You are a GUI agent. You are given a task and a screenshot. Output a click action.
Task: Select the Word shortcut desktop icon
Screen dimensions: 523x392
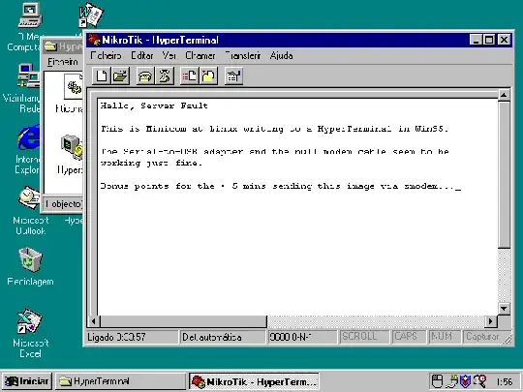coord(91,15)
